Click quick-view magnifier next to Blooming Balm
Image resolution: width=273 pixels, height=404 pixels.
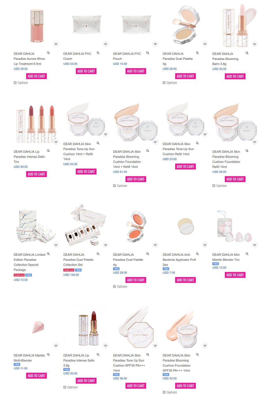[x=247, y=53]
